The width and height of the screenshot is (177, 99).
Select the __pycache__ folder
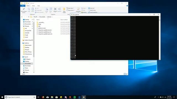pyautogui.click(x=41, y=22)
